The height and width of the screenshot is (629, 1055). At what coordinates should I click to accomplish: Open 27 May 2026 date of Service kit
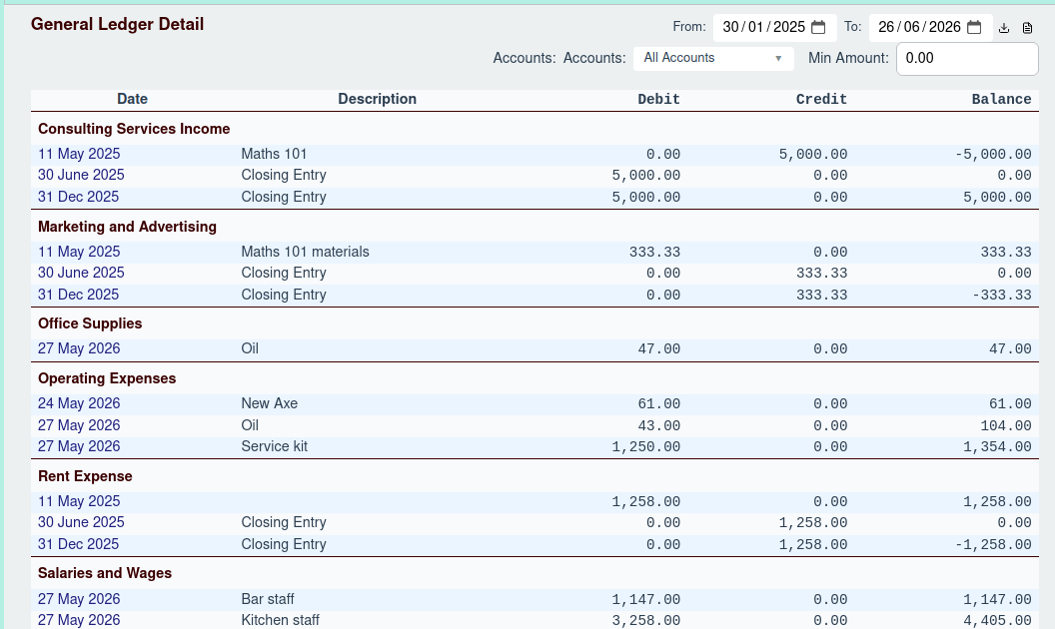click(x=79, y=446)
